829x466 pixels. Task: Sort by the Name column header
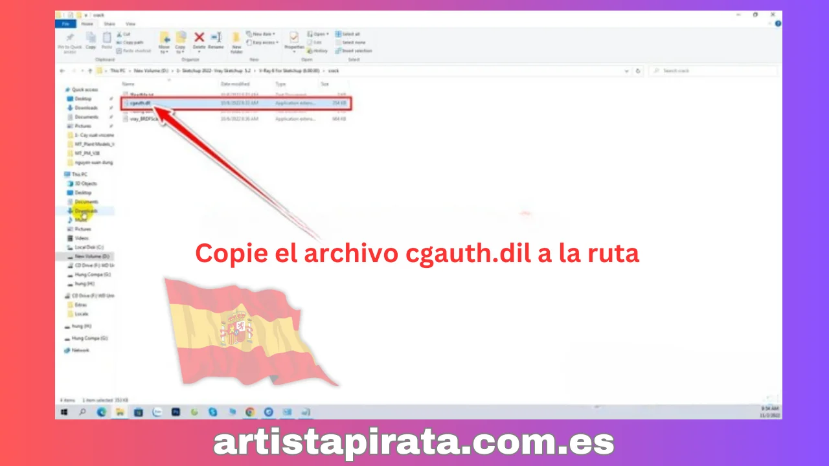coord(128,84)
